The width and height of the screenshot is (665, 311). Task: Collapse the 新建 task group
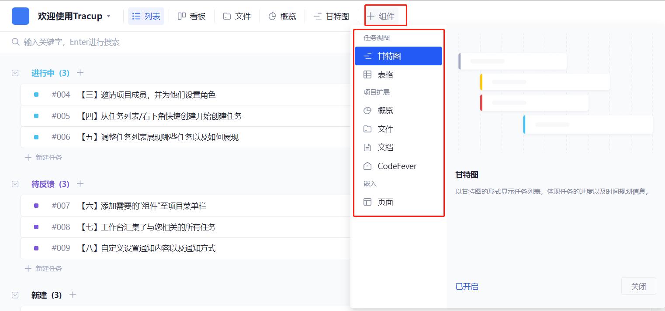[x=15, y=295]
